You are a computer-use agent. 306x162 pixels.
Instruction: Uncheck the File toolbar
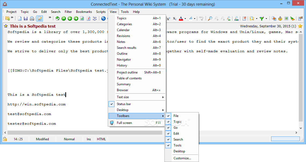182,116
